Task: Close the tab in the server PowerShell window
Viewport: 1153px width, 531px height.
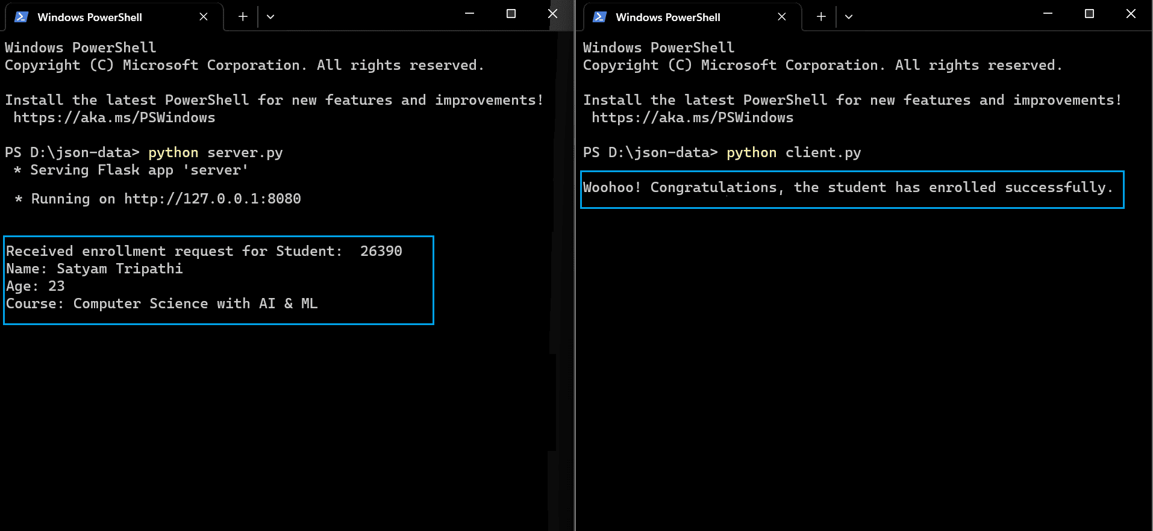Action: coord(204,17)
